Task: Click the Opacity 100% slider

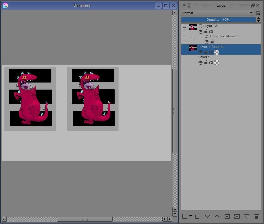Action: 218,20
